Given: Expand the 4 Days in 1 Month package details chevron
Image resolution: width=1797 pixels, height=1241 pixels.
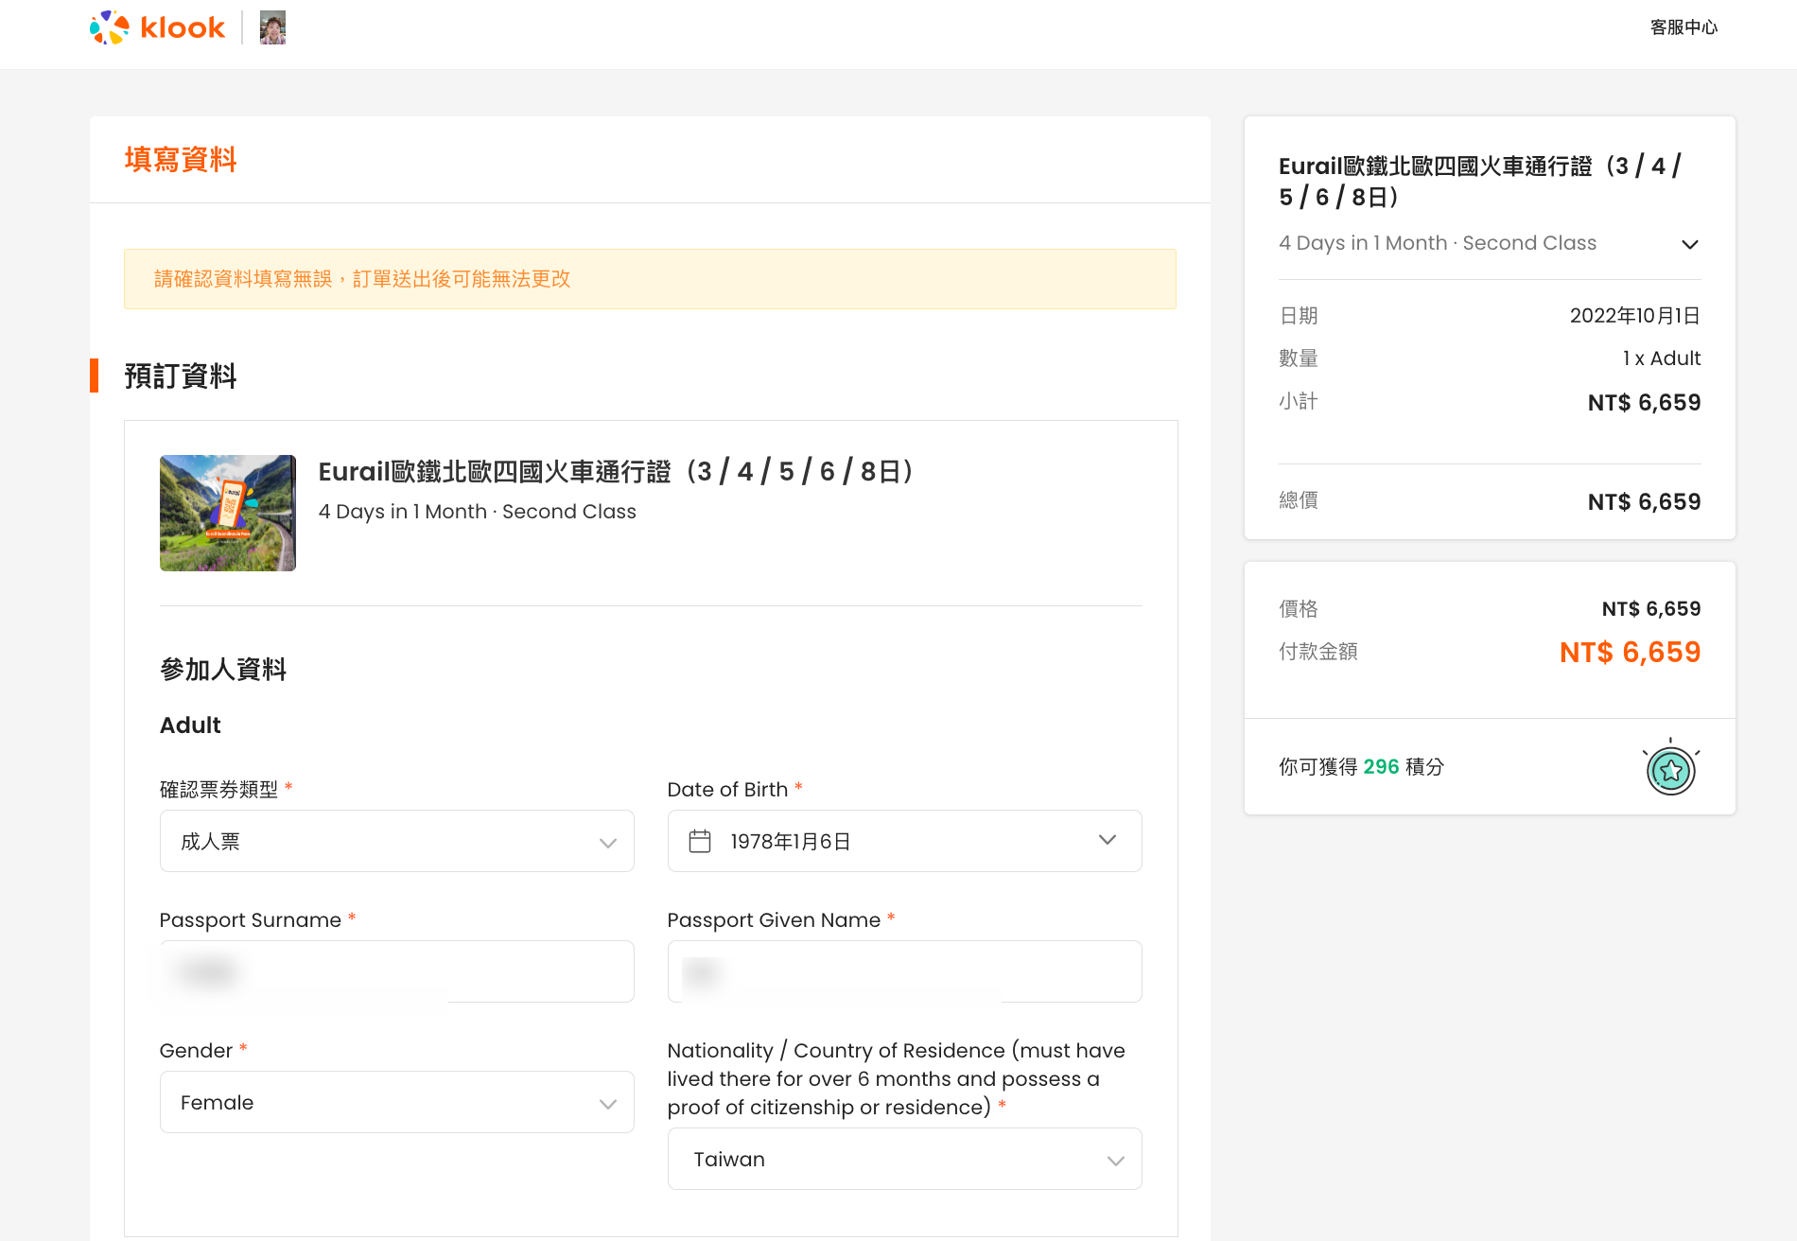Looking at the screenshot, I should coord(1690,244).
